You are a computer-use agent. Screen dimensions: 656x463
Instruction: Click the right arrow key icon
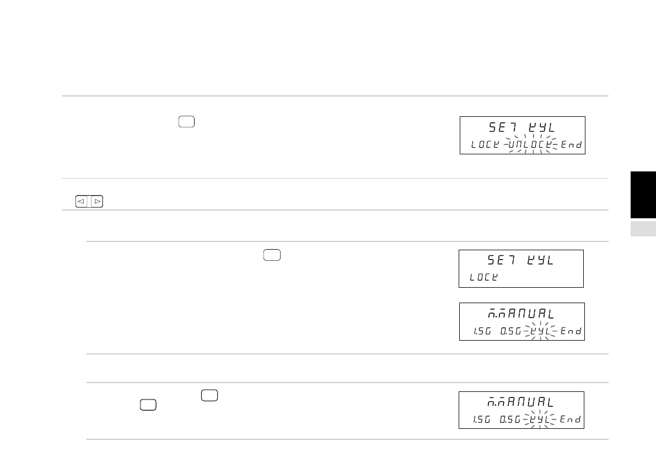[97, 202]
